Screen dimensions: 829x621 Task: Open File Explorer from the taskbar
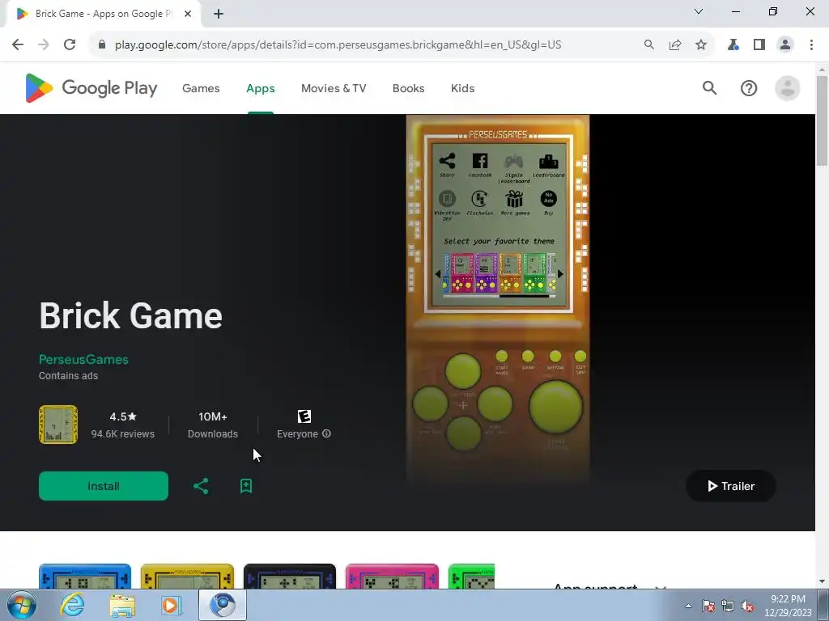122,605
